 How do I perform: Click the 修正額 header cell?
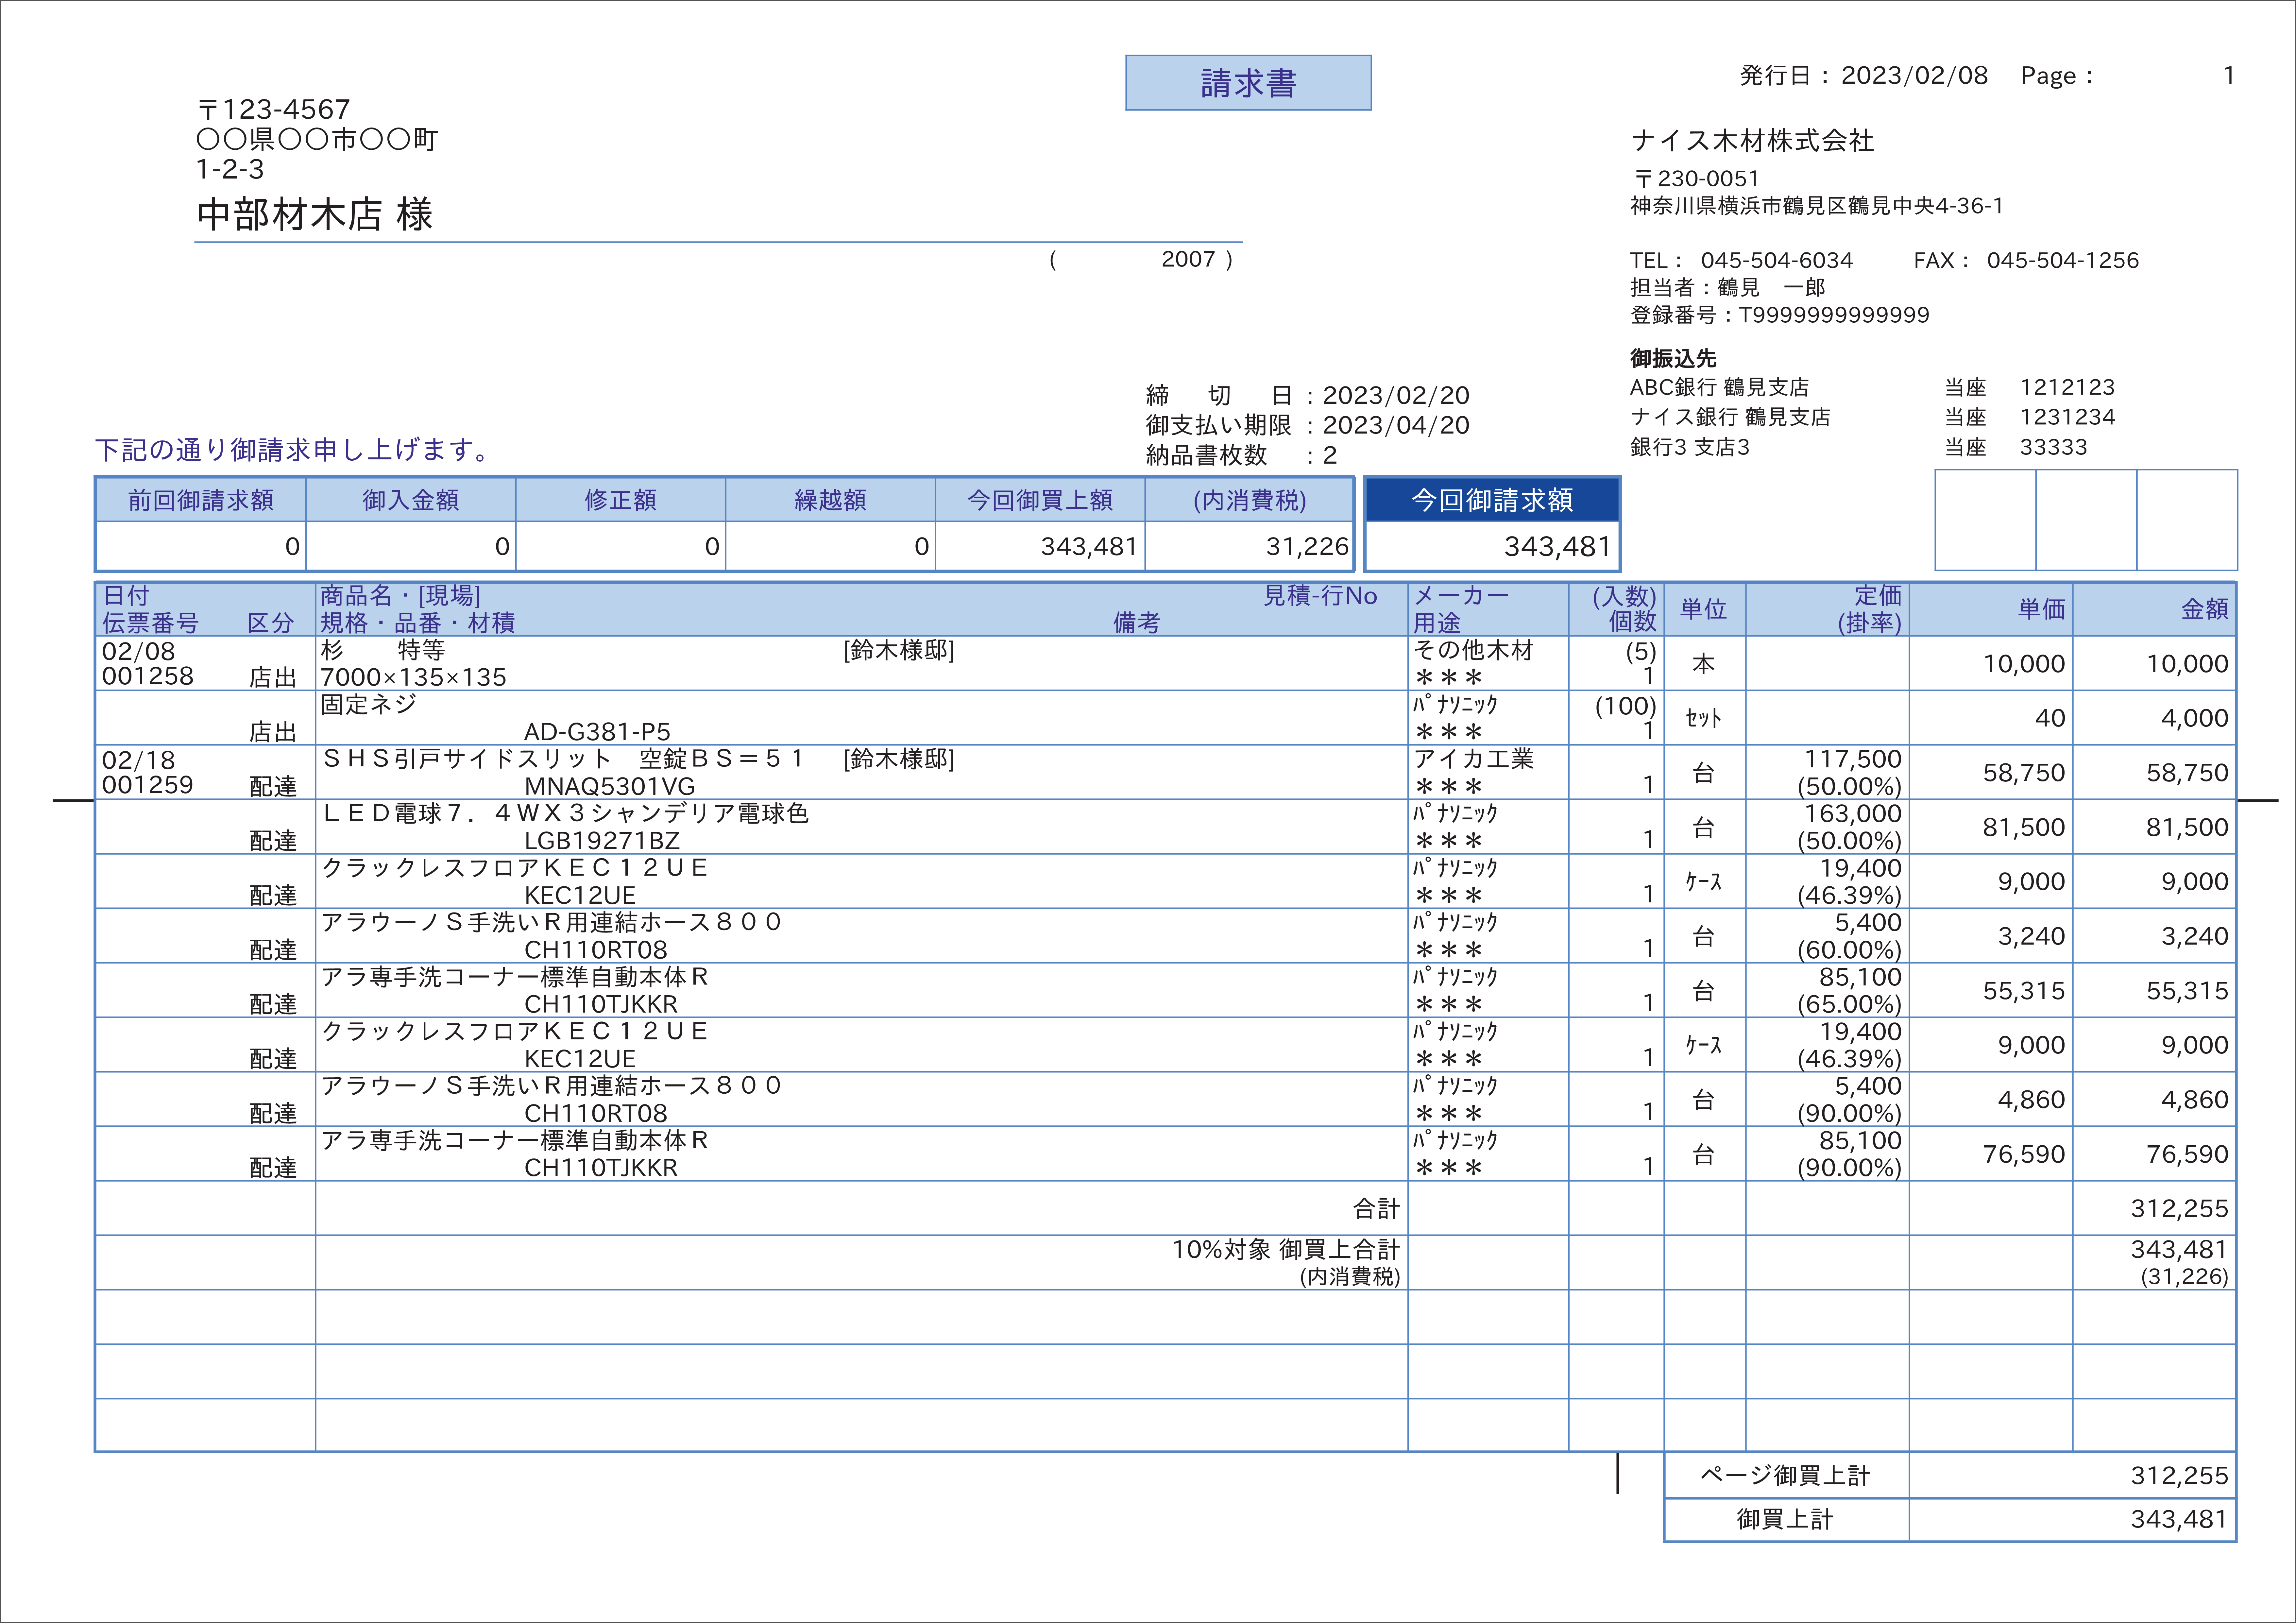pos(621,500)
